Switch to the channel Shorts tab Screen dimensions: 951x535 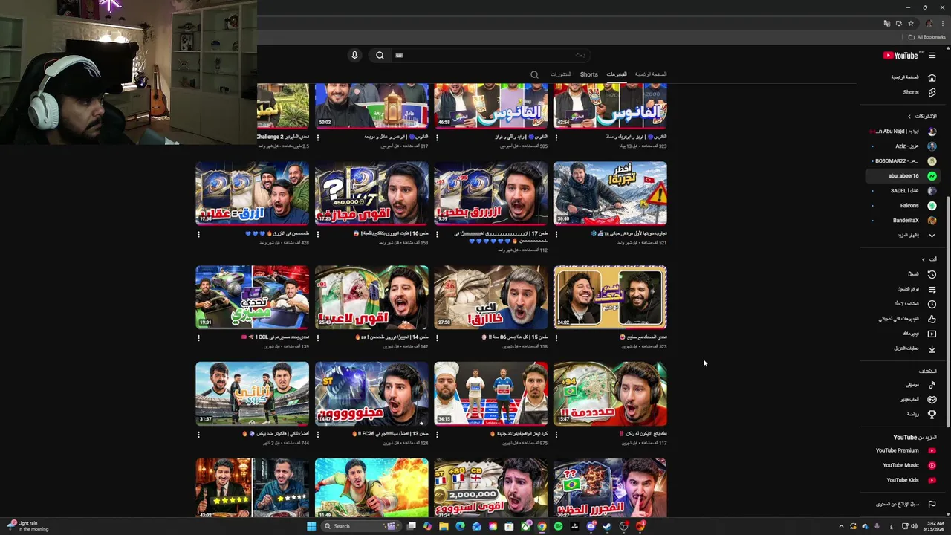(589, 74)
